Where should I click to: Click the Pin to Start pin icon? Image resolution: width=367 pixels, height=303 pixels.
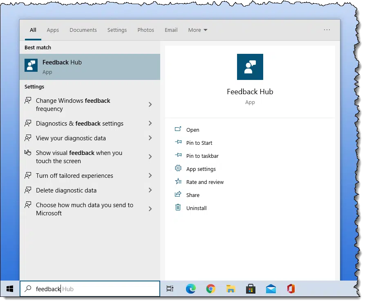[178, 142]
